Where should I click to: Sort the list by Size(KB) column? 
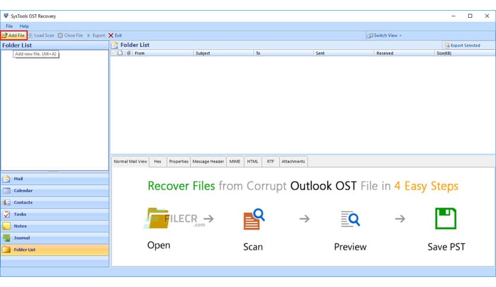coord(465,53)
